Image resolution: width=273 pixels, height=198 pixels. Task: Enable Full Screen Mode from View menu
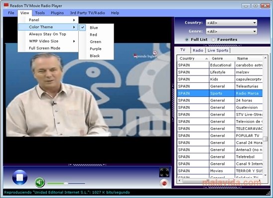click(48, 48)
